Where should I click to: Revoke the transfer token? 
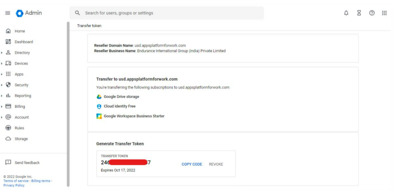216,164
